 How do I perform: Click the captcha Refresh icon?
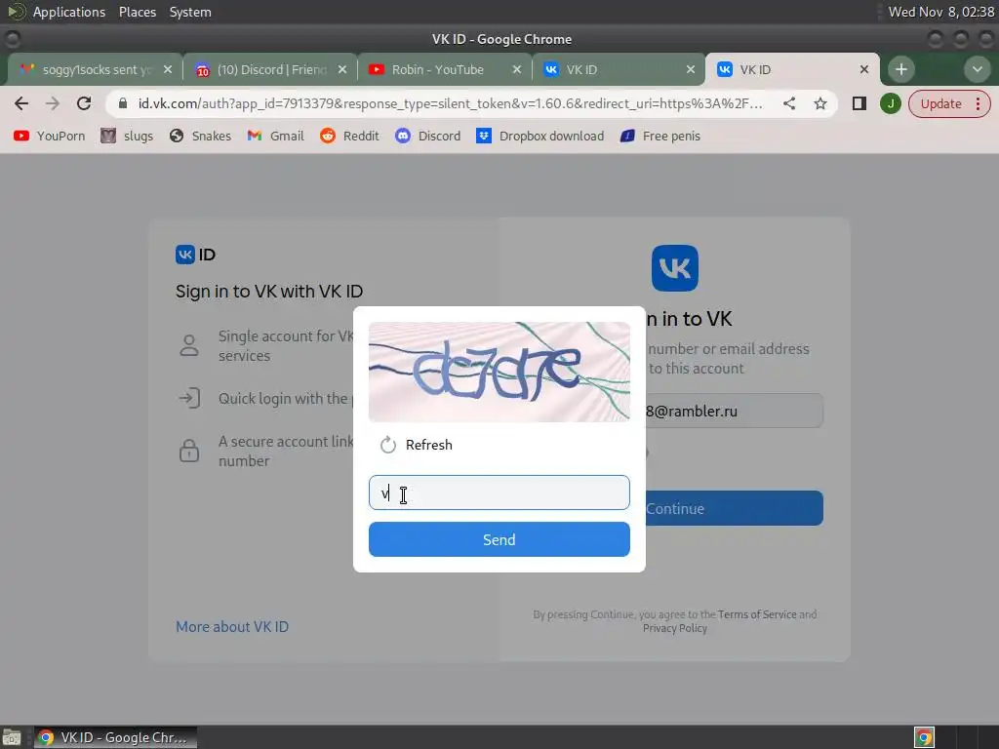point(388,445)
